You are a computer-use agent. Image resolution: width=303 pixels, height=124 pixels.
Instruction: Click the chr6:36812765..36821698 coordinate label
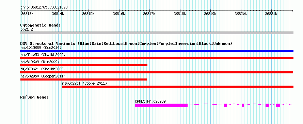click(x=44, y=7)
